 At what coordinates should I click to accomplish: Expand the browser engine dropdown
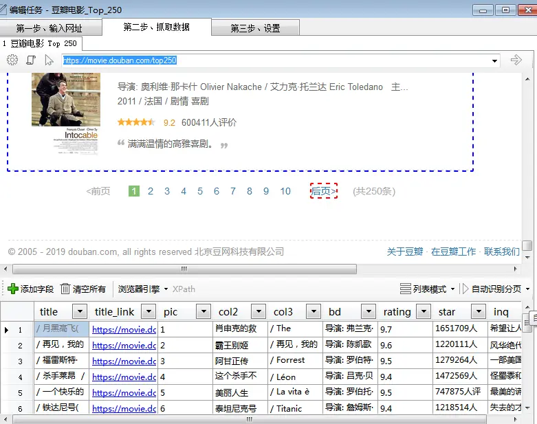pyautogui.click(x=166, y=289)
